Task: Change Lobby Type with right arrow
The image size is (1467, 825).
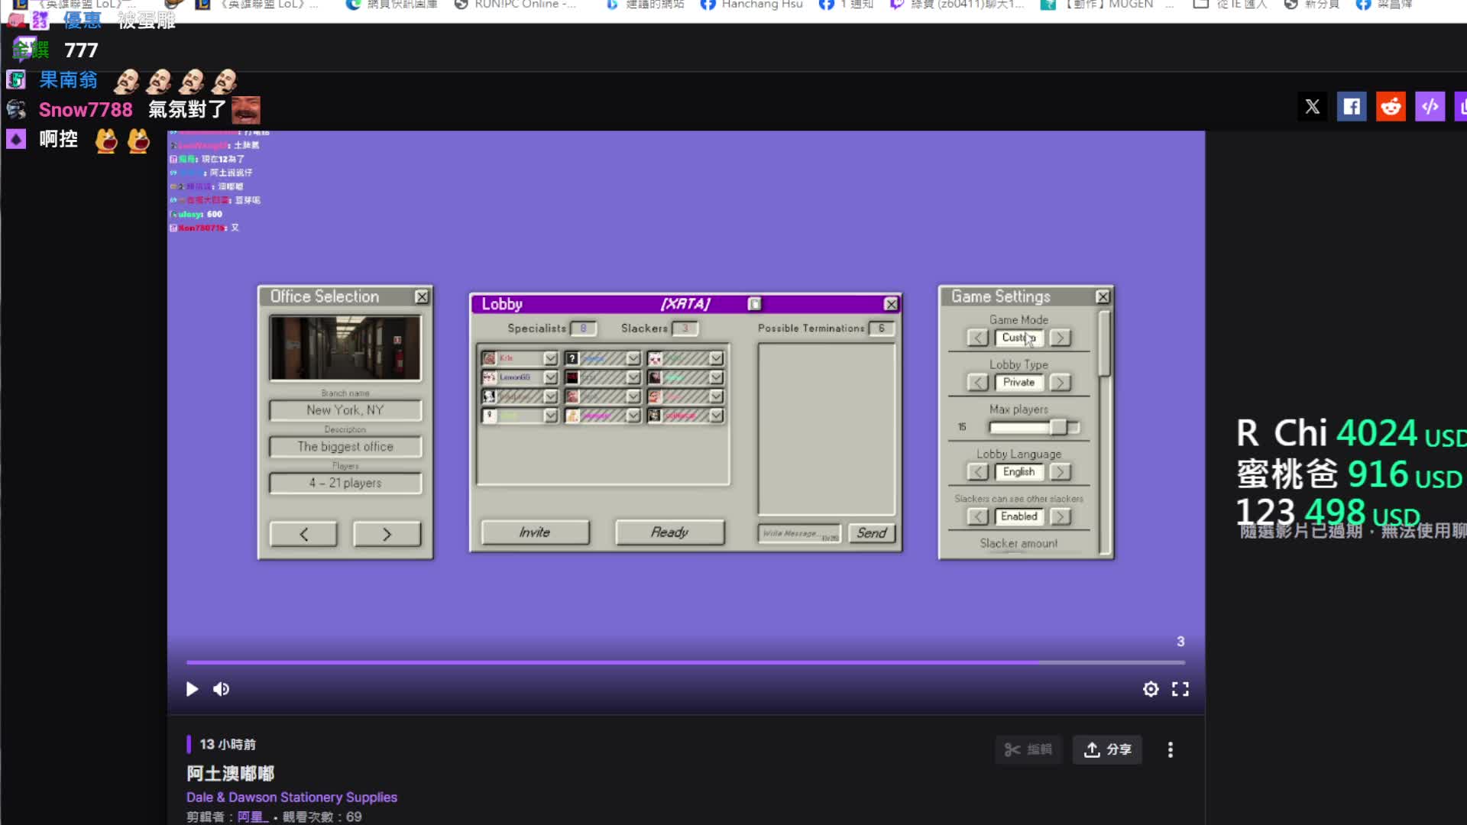Action: pos(1060,383)
